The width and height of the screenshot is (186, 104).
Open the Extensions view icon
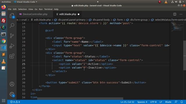point(12,56)
